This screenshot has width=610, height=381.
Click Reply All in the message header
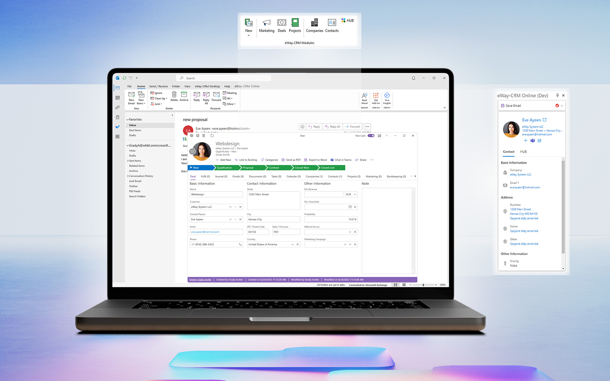point(333,127)
